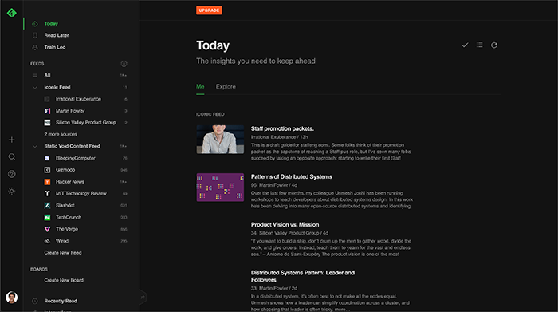
Task: Open the help question mark icon
Action: pyautogui.click(x=12, y=174)
